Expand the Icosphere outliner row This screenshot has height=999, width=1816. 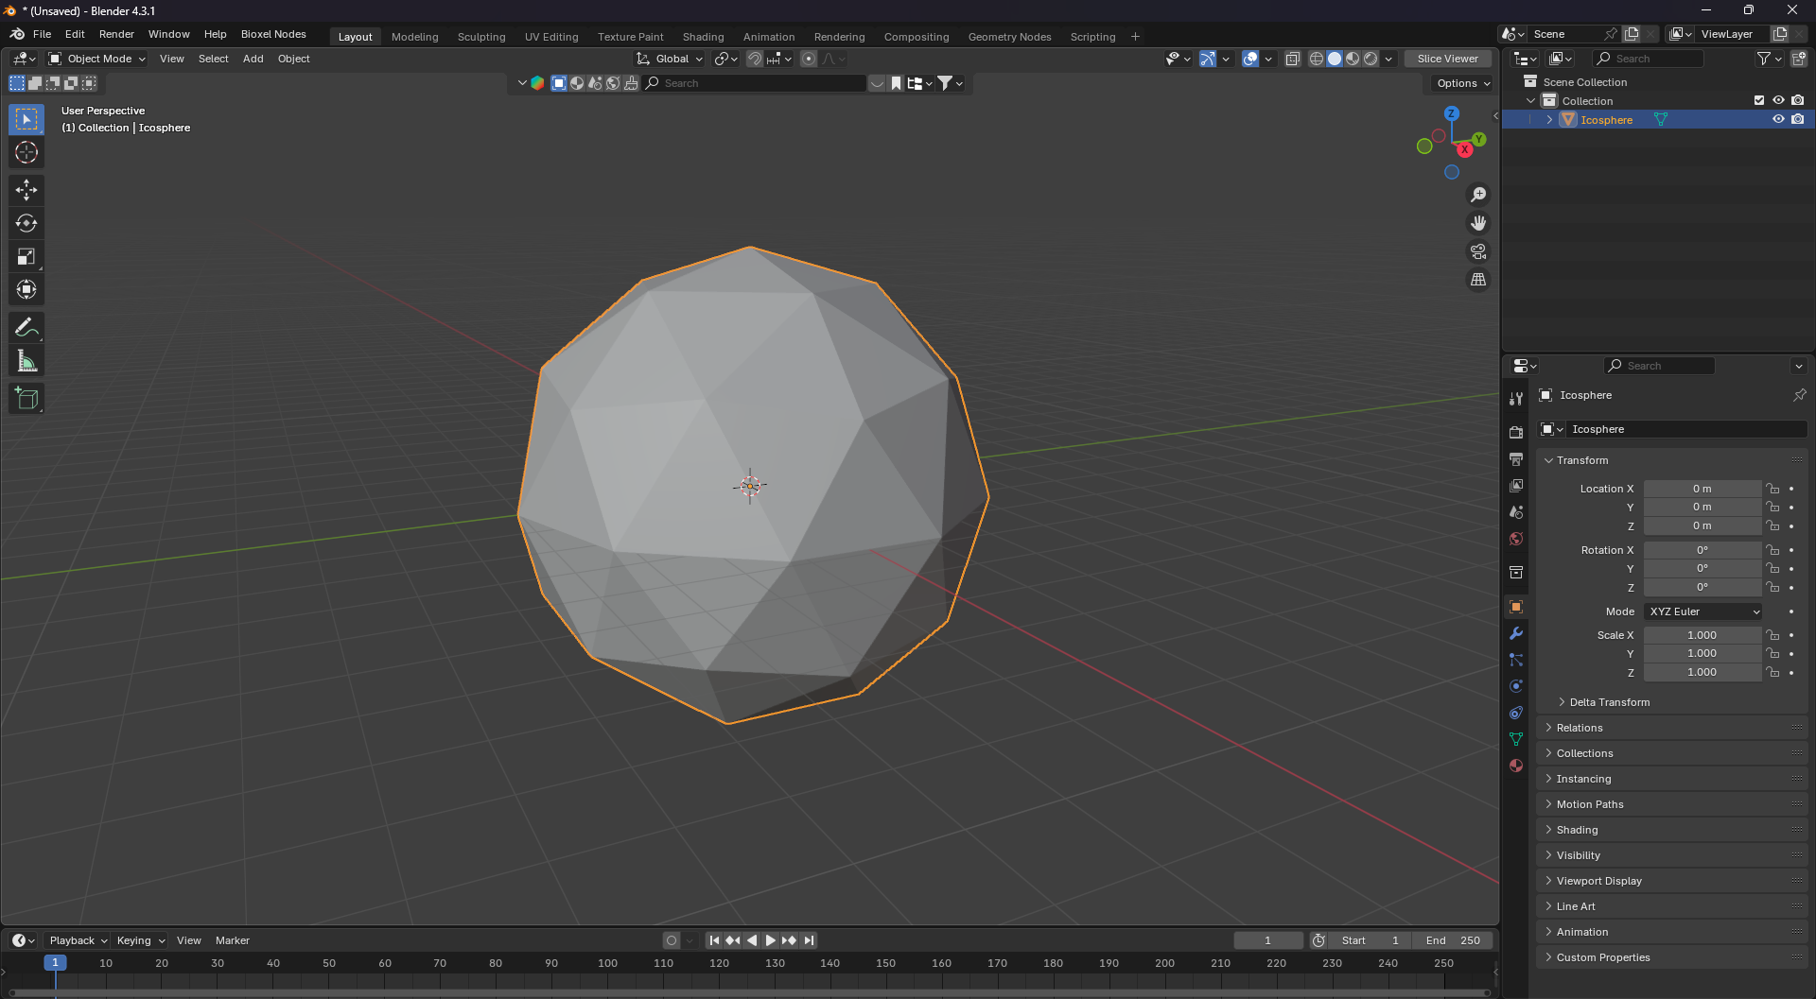click(1549, 120)
